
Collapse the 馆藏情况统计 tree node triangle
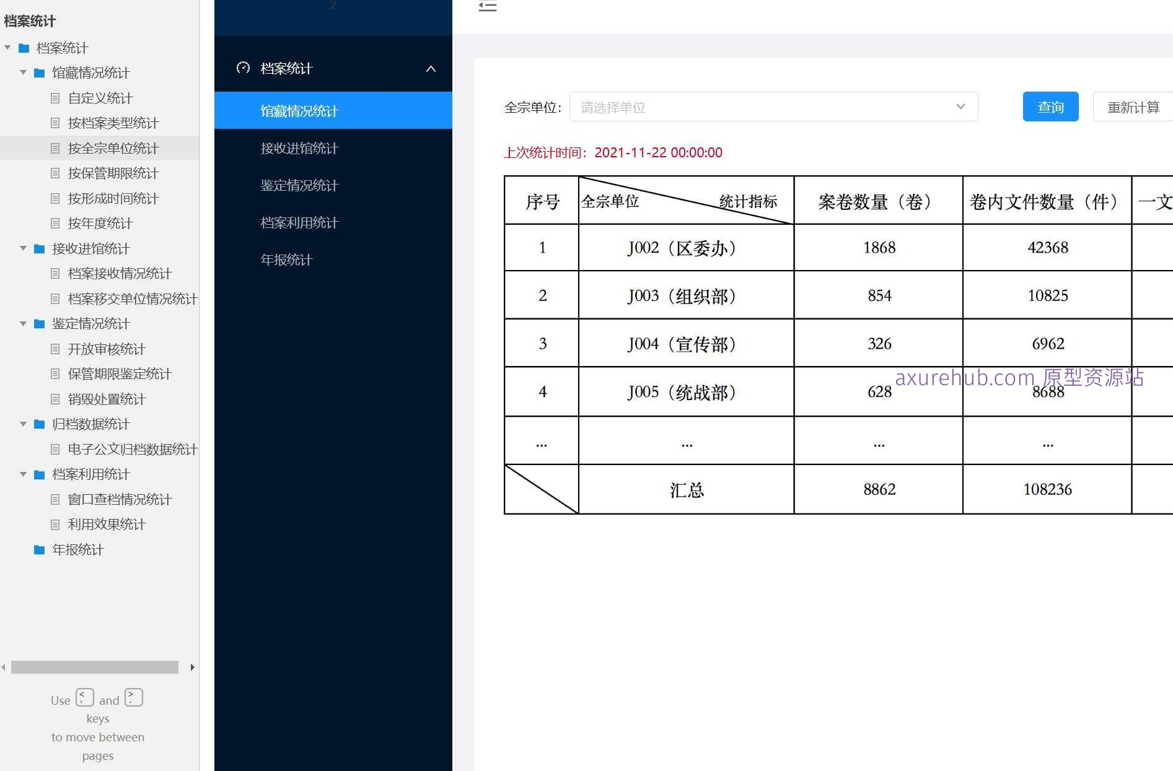[23, 72]
